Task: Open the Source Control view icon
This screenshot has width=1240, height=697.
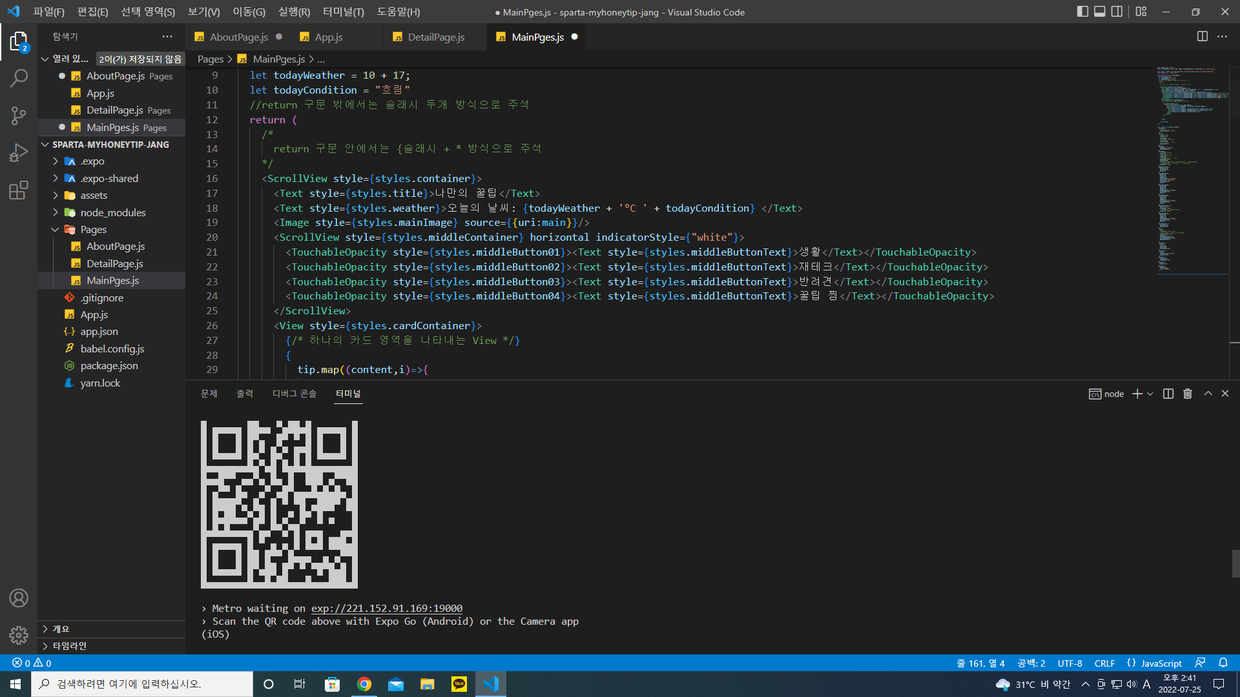Action: (19, 116)
